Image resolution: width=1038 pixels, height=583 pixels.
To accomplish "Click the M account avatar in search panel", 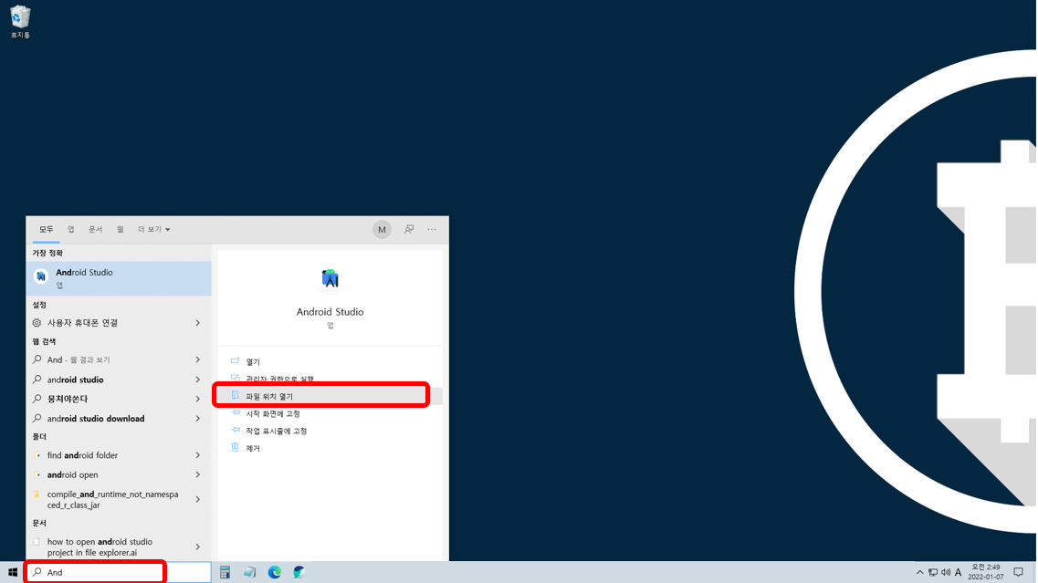I will (382, 230).
